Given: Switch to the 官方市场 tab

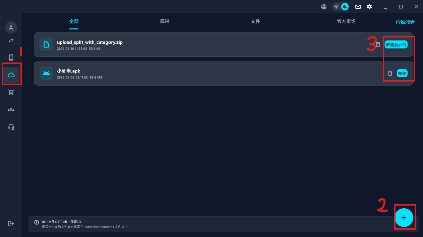Looking at the screenshot, I should pos(346,21).
